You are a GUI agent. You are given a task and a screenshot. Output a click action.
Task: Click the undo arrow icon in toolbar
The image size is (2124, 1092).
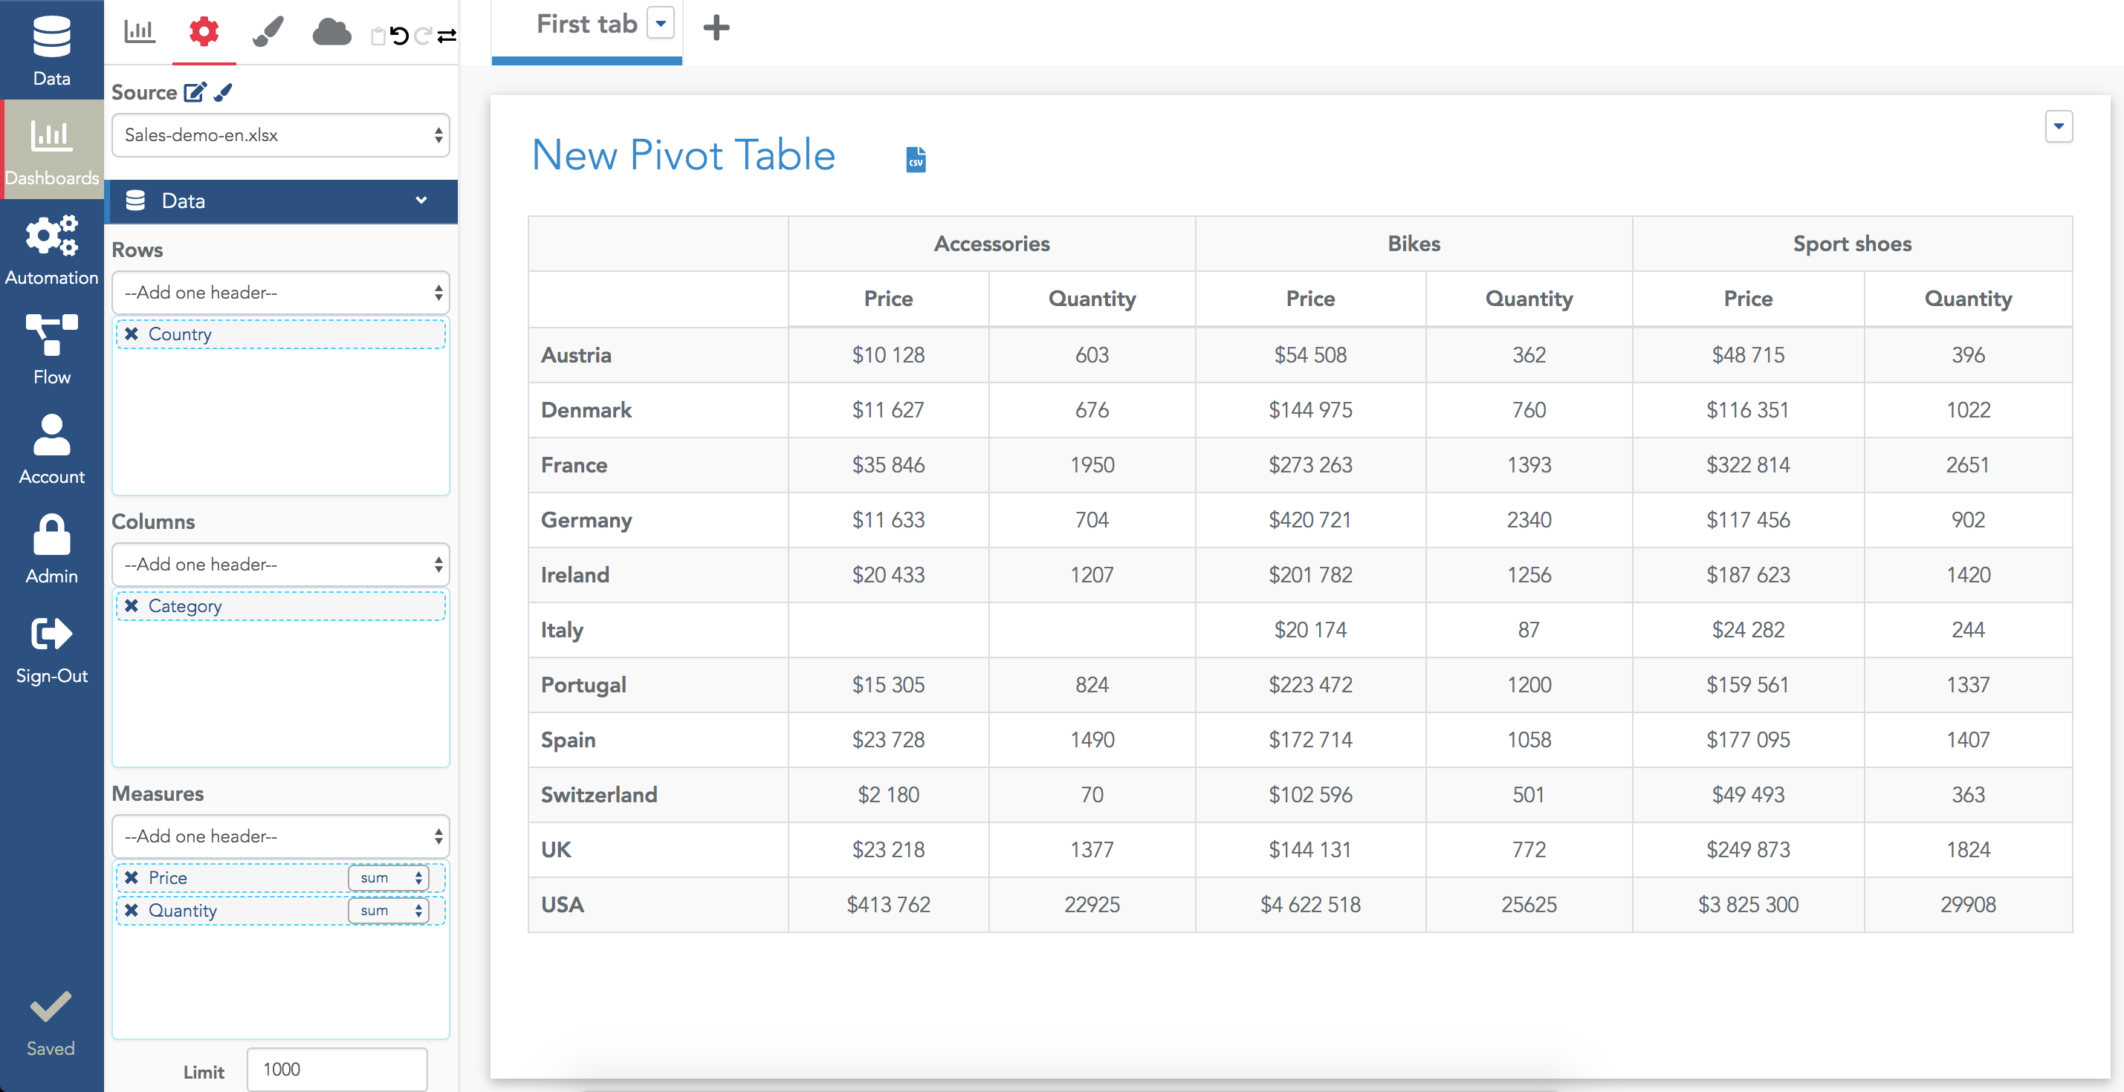point(394,29)
